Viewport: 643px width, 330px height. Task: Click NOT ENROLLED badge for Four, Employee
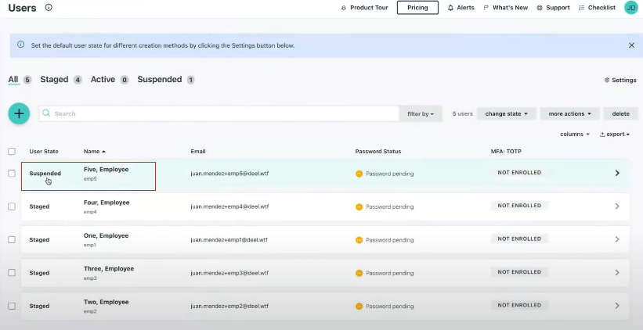(519, 206)
